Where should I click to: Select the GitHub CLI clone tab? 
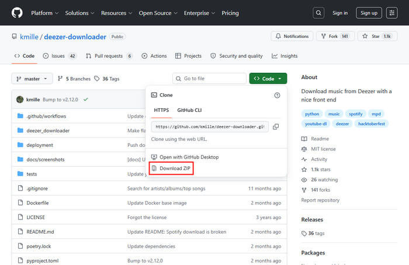coord(189,110)
